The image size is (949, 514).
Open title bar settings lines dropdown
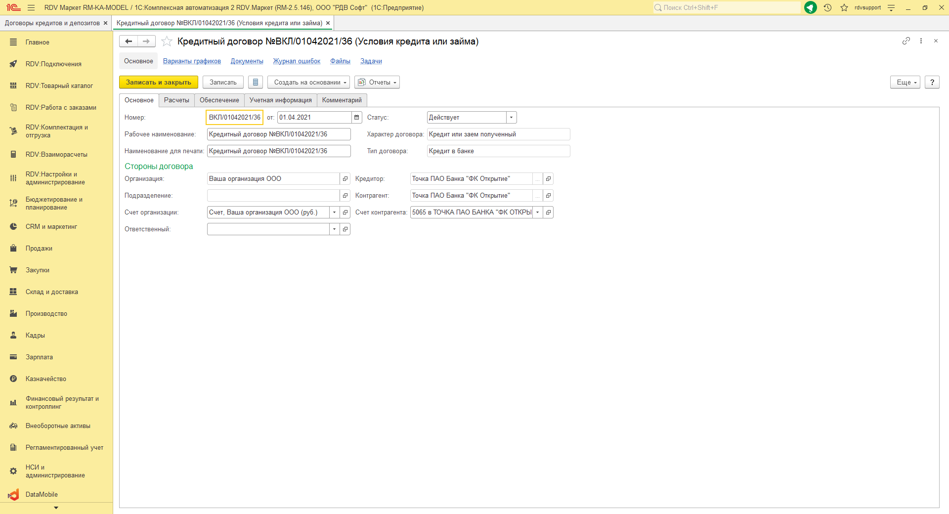[891, 7]
